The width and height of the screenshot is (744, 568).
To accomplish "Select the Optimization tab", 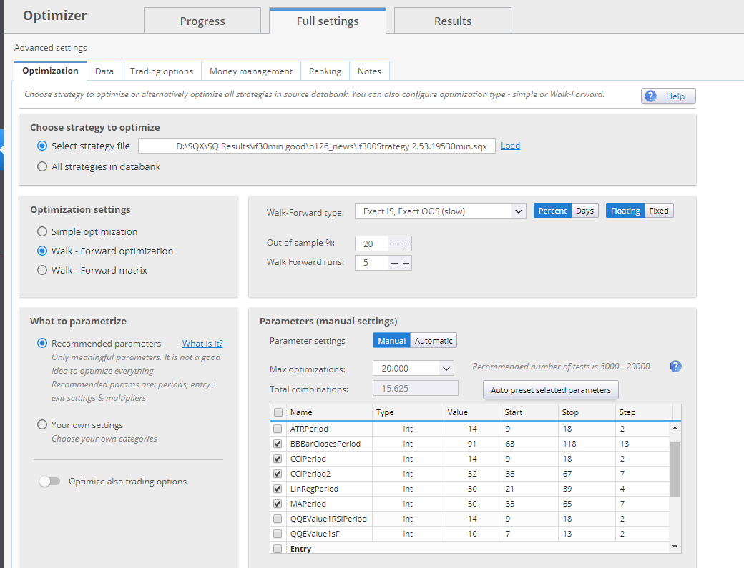I will (x=50, y=71).
